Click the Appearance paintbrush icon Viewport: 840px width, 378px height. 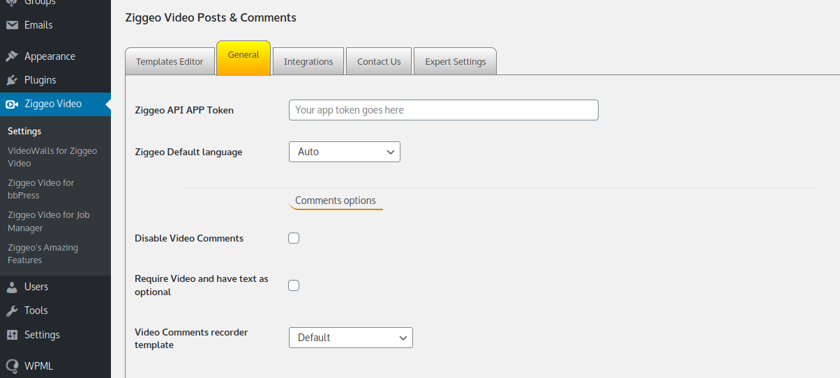point(12,56)
